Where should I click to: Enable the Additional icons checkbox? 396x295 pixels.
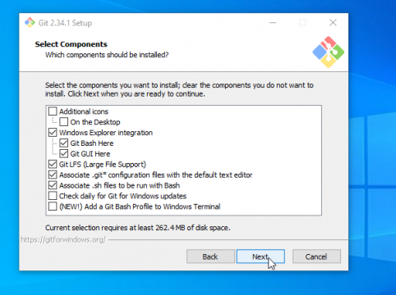pyautogui.click(x=53, y=111)
